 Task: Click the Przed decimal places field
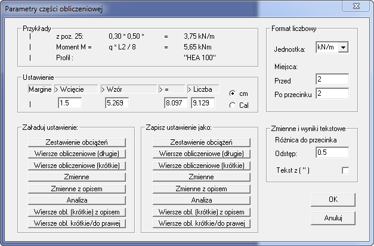[x=335, y=79]
